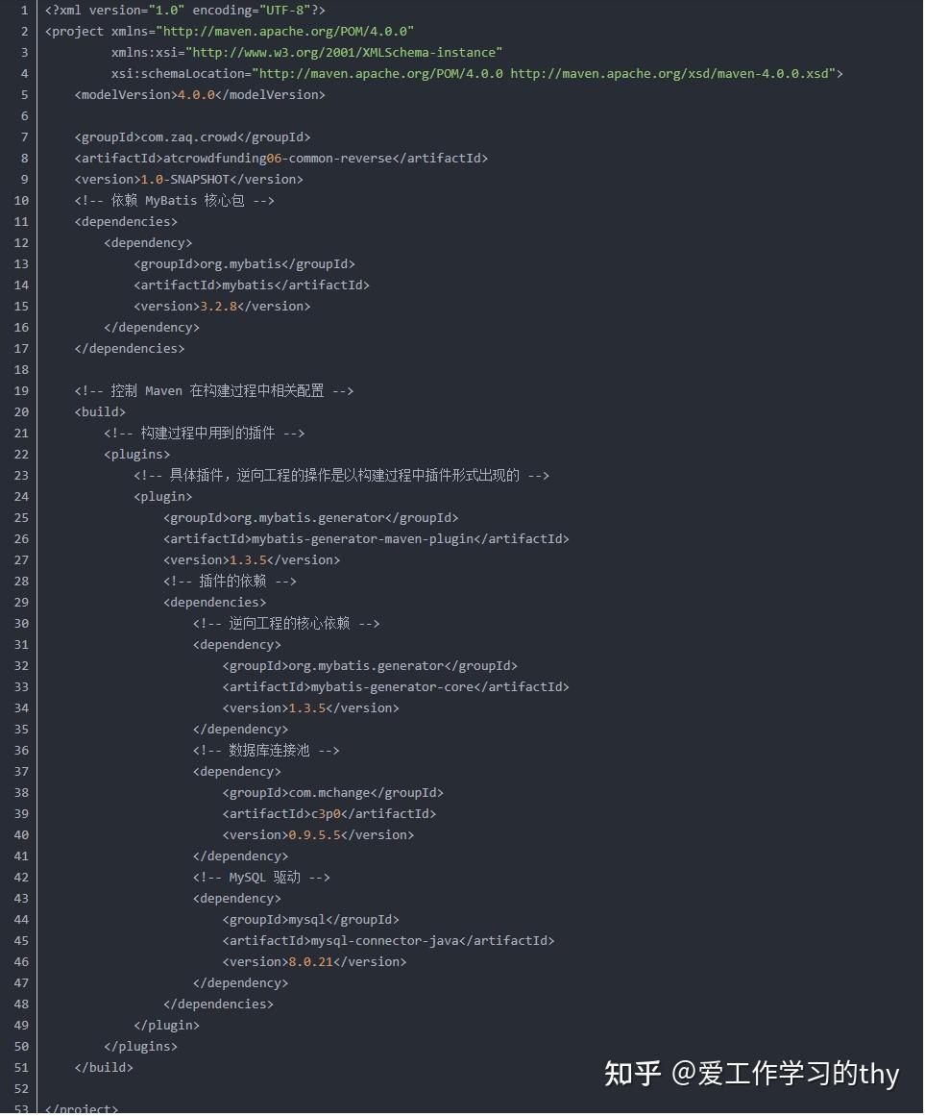Click the maven-4.0.0.xsd URL

676,73
